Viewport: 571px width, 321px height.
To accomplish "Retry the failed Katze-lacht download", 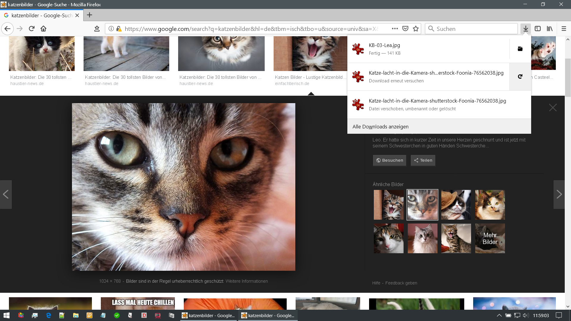I will [520, 77].
